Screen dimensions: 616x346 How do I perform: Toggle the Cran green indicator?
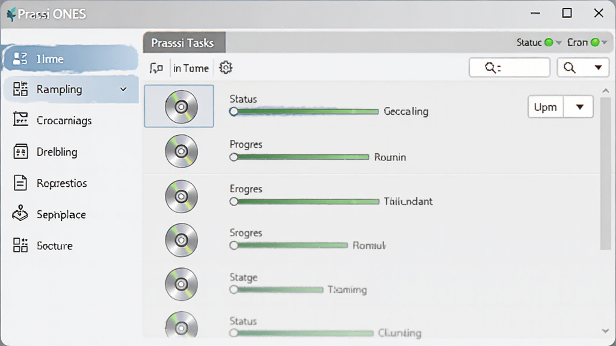(595, 43)
